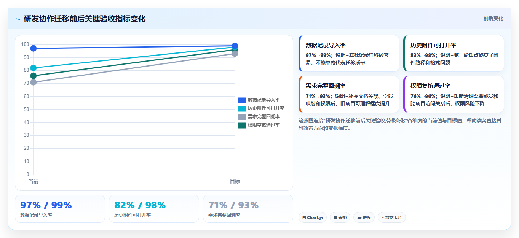Click legend text 数据记录导入率
519x238 pixels.
point(263,100)
